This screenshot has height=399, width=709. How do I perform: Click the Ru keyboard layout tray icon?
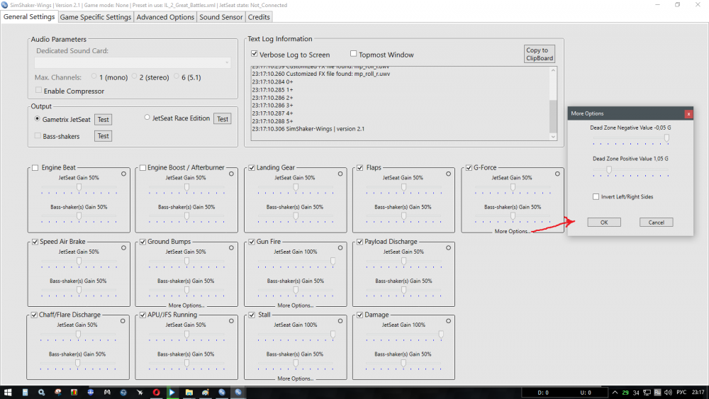point(657,392)
